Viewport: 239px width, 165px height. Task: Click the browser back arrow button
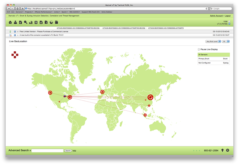click(9, 8)
